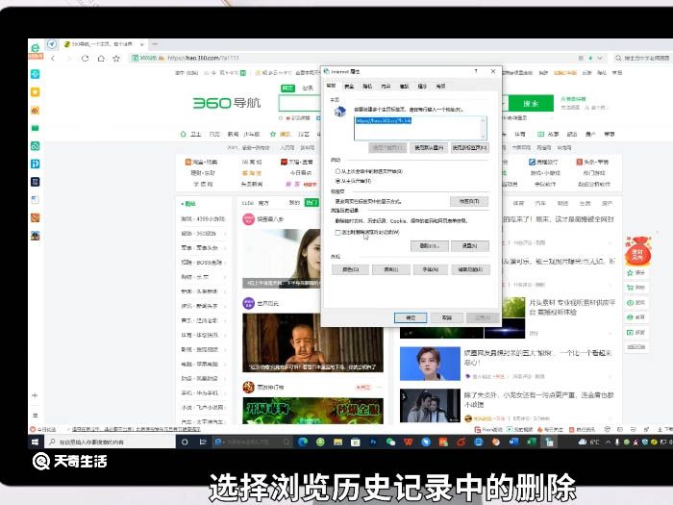Click 使用新标签页 button
Screen dimensions: 673x505
tap(469, 148)
